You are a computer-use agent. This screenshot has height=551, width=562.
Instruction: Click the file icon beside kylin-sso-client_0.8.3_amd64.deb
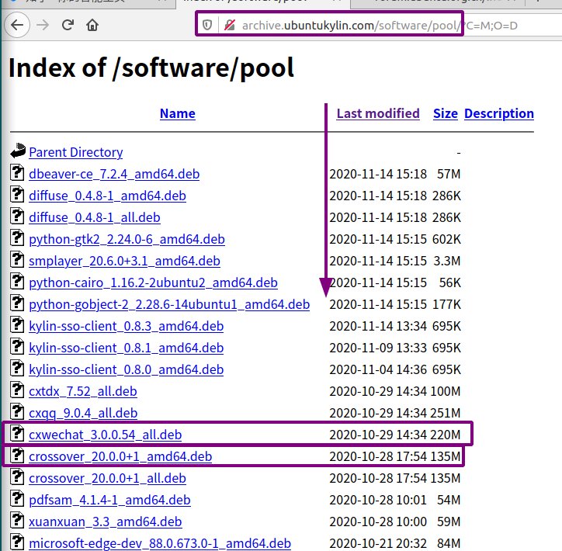coord(17,325)
